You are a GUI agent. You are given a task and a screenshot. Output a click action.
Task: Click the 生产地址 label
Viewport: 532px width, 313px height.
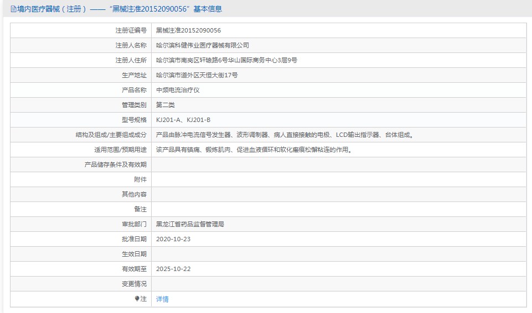click(x=134, y=75)
